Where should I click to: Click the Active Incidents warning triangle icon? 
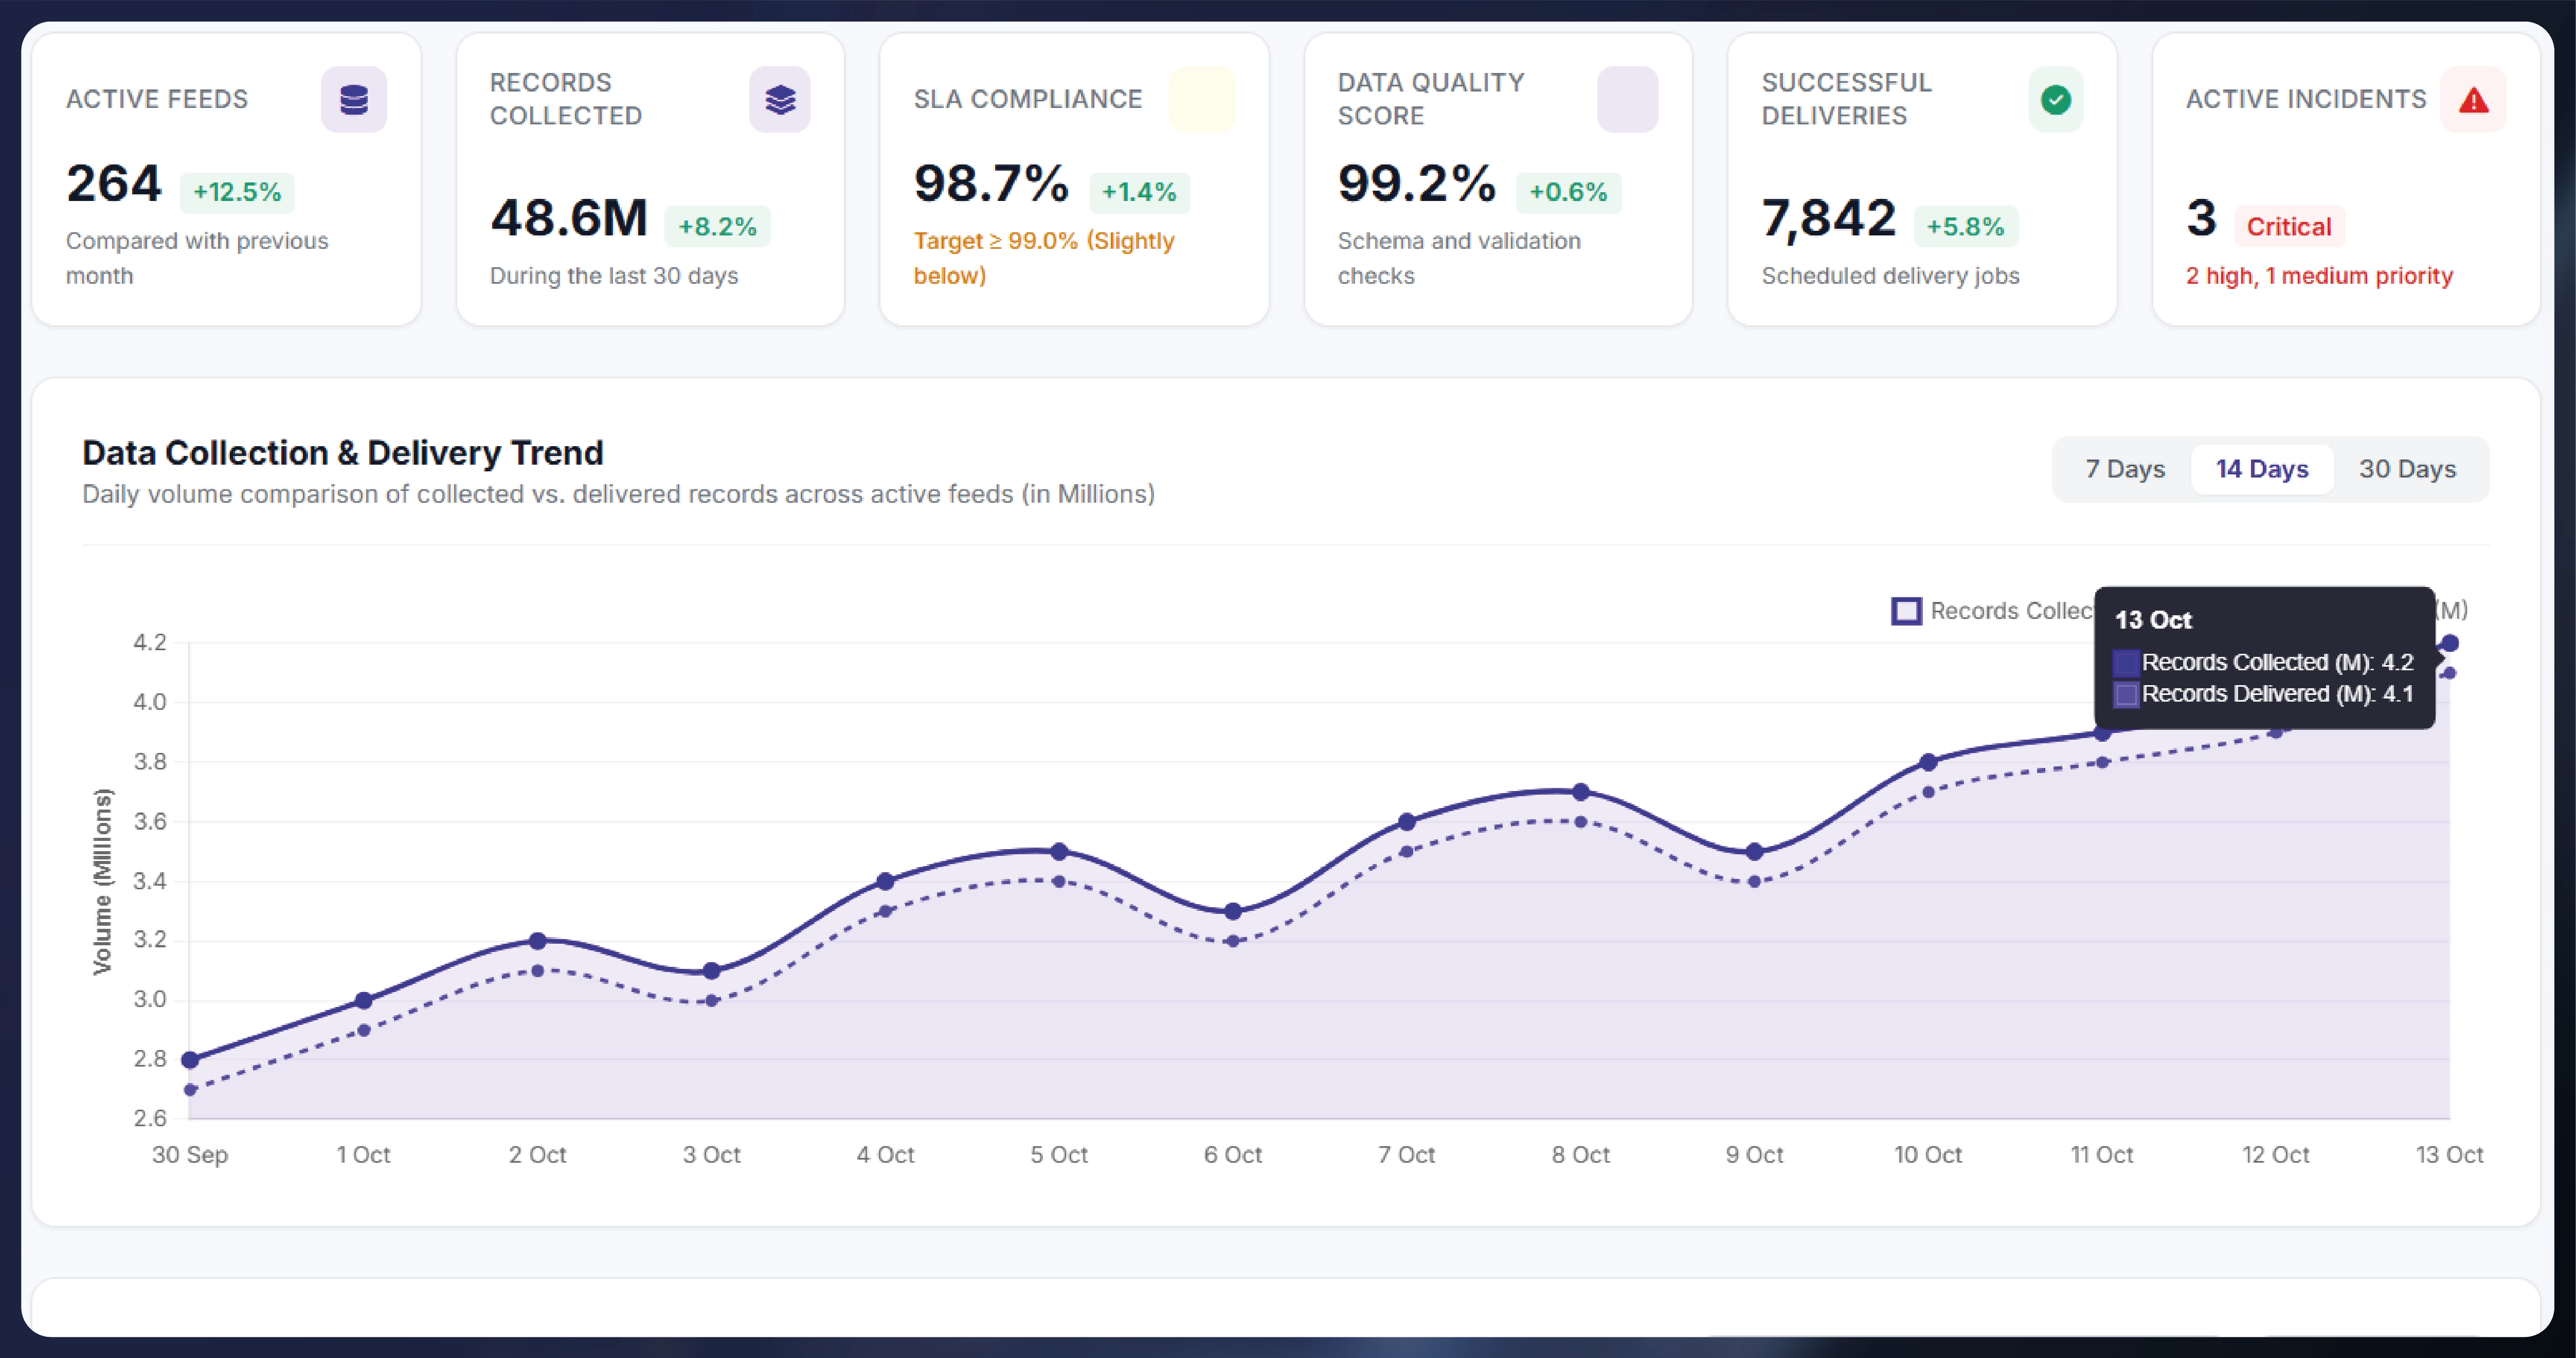tap(2474, 99)
